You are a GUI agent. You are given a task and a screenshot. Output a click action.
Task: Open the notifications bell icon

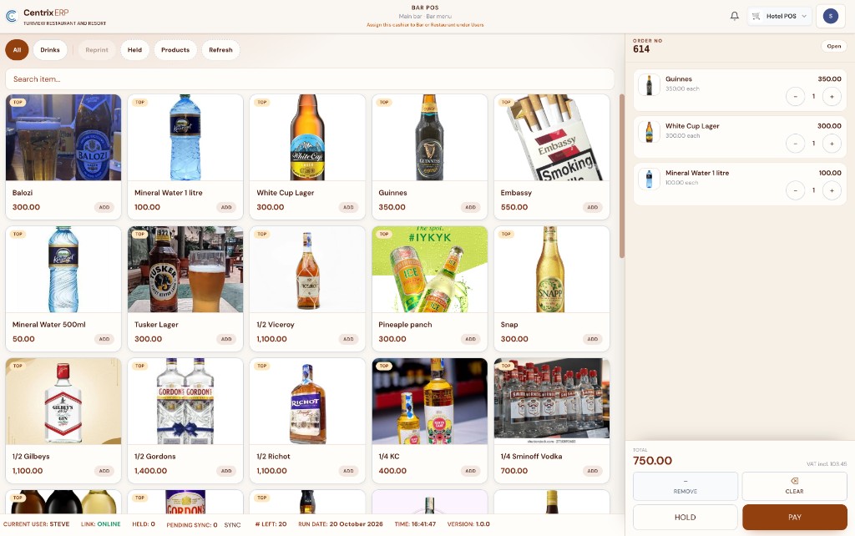point(735,16)
